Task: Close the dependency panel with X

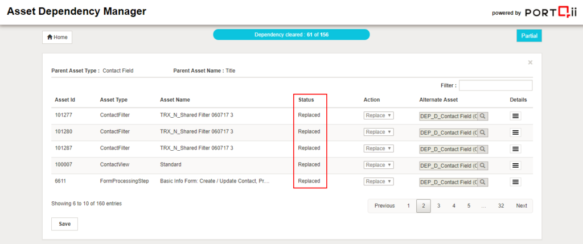Action: (x=530, y=63)
